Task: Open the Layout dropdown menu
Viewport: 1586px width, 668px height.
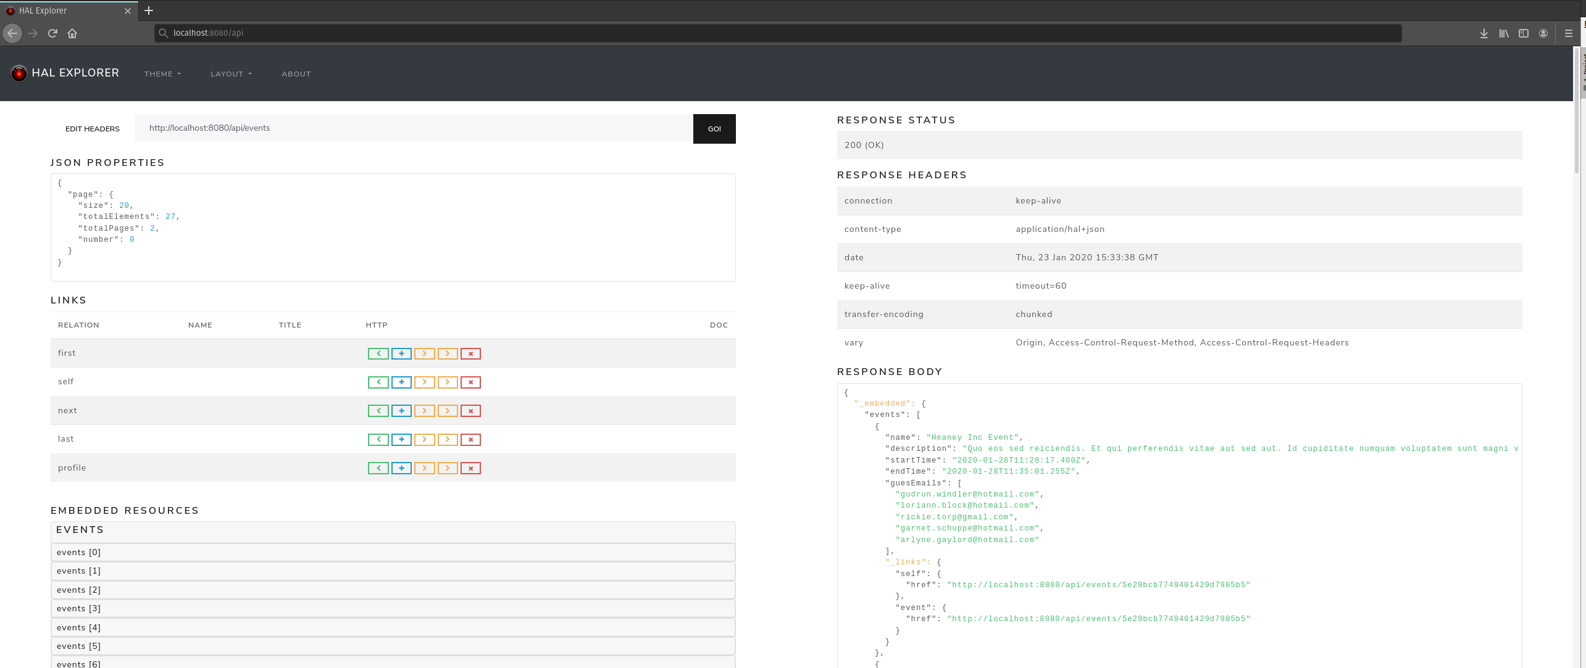Action: [x=231, y=74]
